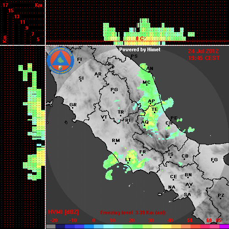Click the LT city label
The image size is (229, 229).
pos(128,160)
